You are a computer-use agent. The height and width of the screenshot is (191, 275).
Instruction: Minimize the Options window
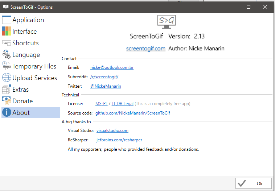point(232,7)
